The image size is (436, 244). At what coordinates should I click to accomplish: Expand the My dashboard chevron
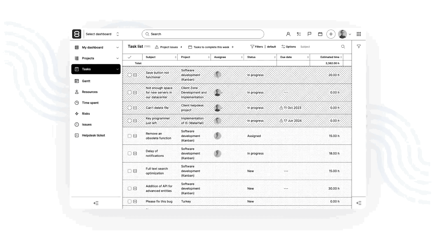[x=117, y=48]
